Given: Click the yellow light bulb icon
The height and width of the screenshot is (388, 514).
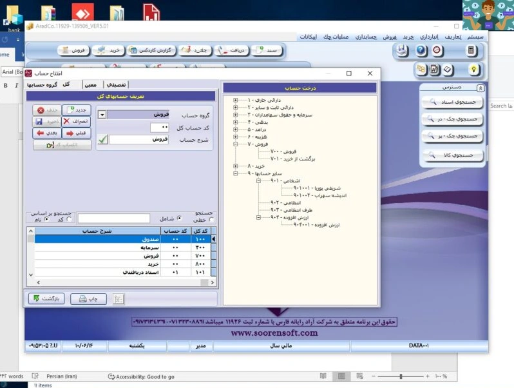Looking at the screenshot, I should coord(473,70).
